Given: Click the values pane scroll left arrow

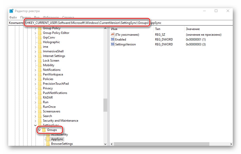Looking at the screenshot, I should (112, 144).
